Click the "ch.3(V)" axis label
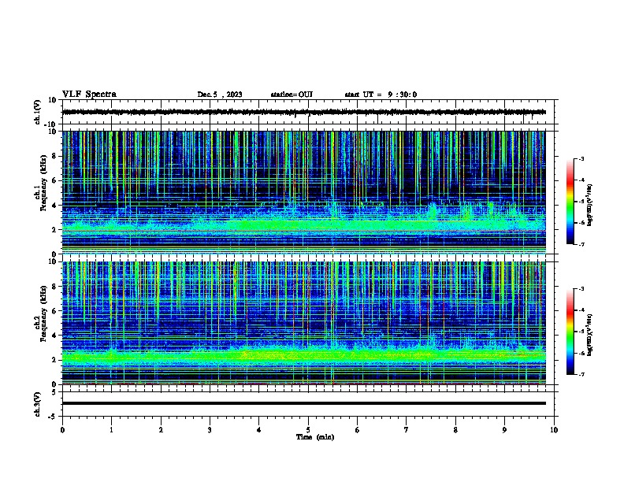624x482 pixels. pos(38,404)
